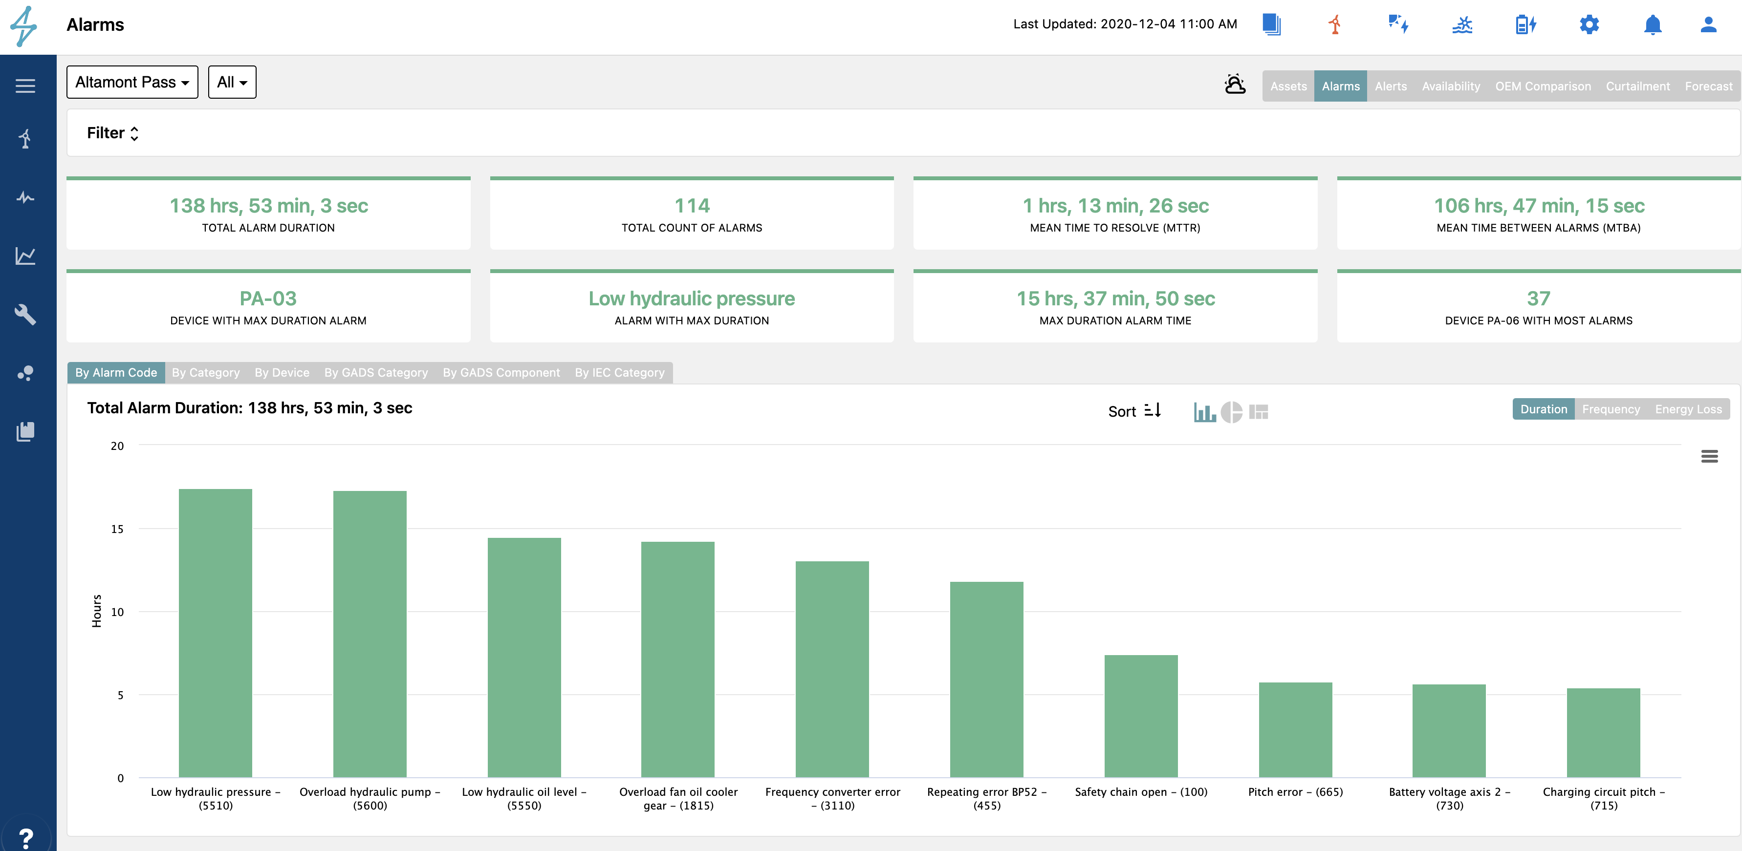Go to the Alerts tab
This screenshot has width=1742, height=851.
click(1391, 86)
